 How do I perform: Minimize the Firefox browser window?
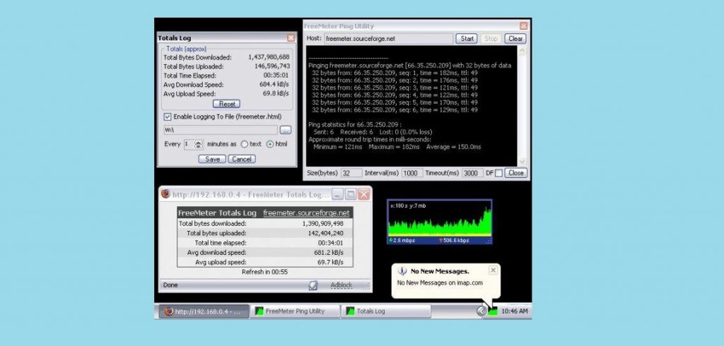coord(337,194)
